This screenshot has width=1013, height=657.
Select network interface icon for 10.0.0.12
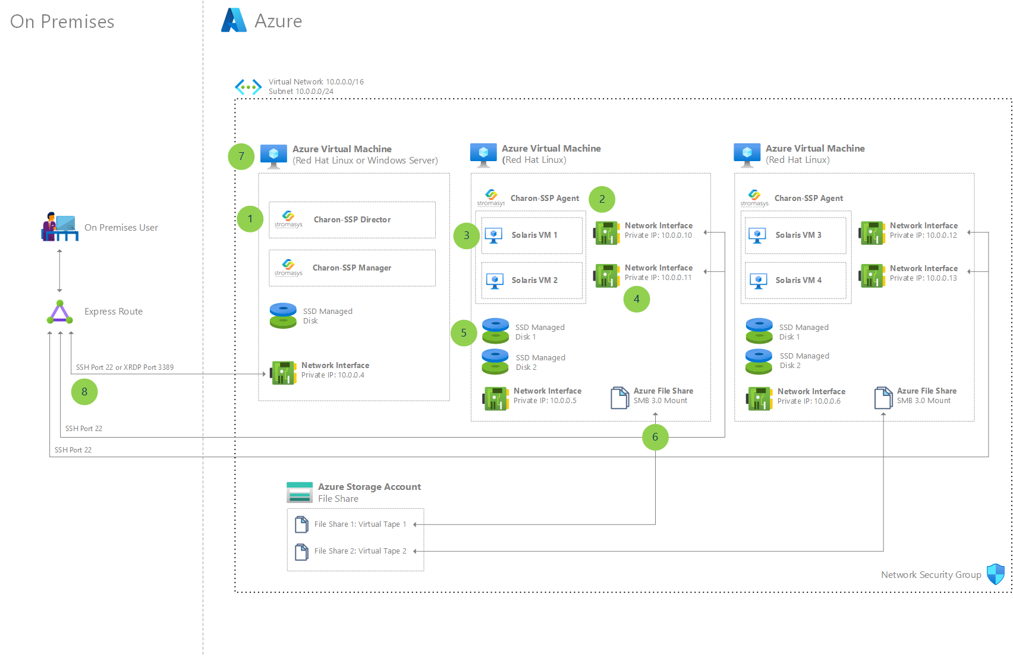point(872,233)
